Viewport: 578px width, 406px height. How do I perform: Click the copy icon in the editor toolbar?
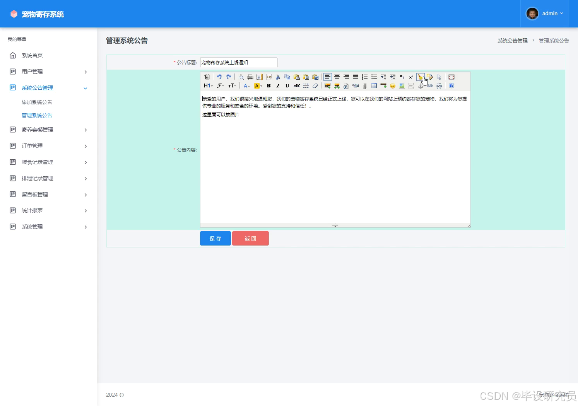[x=287, y=77]
